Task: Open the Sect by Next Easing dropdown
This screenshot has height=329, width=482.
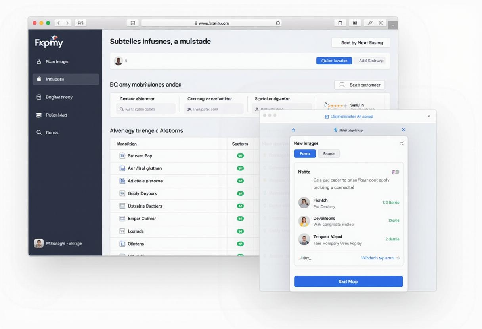Action: [x=360, y=42]
